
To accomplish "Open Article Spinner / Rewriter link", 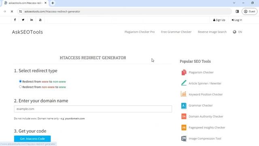I will click(205, 84).
